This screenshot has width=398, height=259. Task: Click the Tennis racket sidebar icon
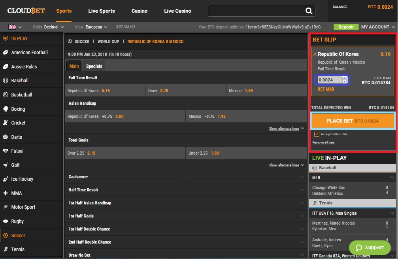pos(5,250)
